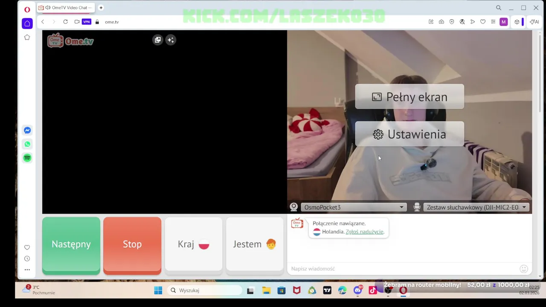Click the address bar camera indicator icon

point(77,22)
